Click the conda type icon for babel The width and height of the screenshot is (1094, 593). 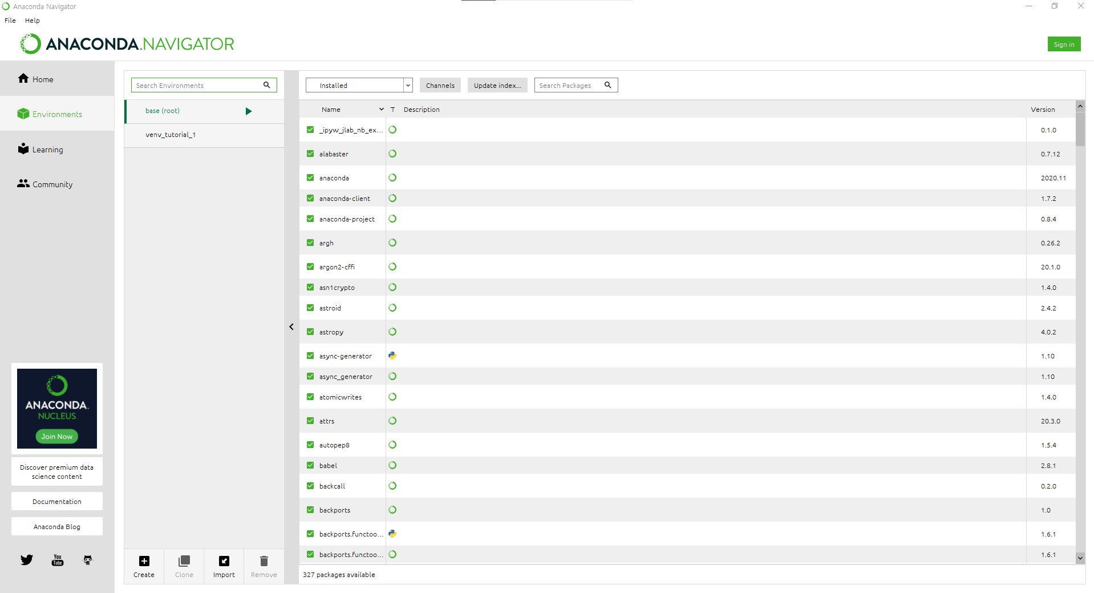392,465
